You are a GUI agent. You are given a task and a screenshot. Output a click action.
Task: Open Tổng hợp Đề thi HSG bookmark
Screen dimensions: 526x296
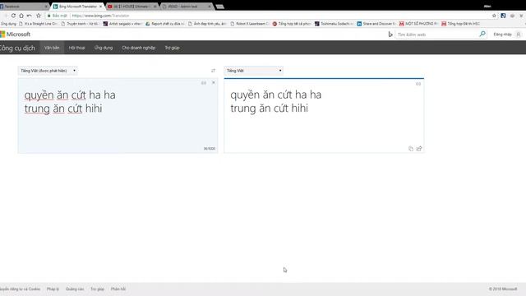click(461, 24)
